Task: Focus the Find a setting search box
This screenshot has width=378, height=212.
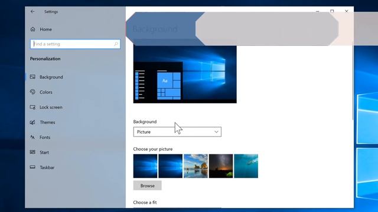Action: pos(75,44)
